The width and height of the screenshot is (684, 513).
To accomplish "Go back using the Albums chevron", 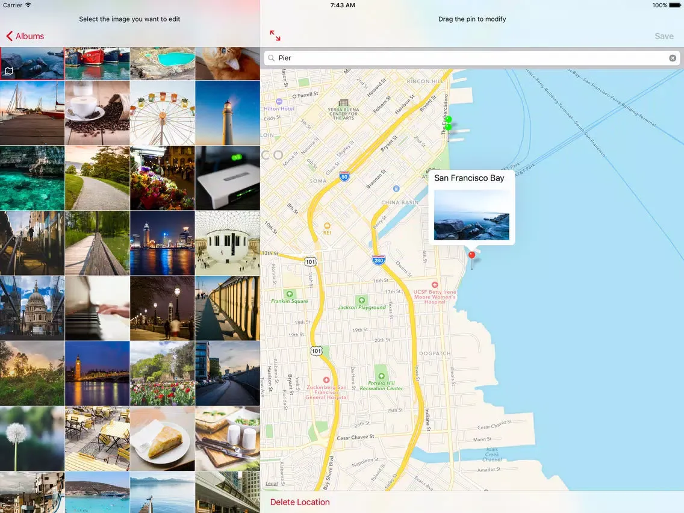I will [9, 36].
